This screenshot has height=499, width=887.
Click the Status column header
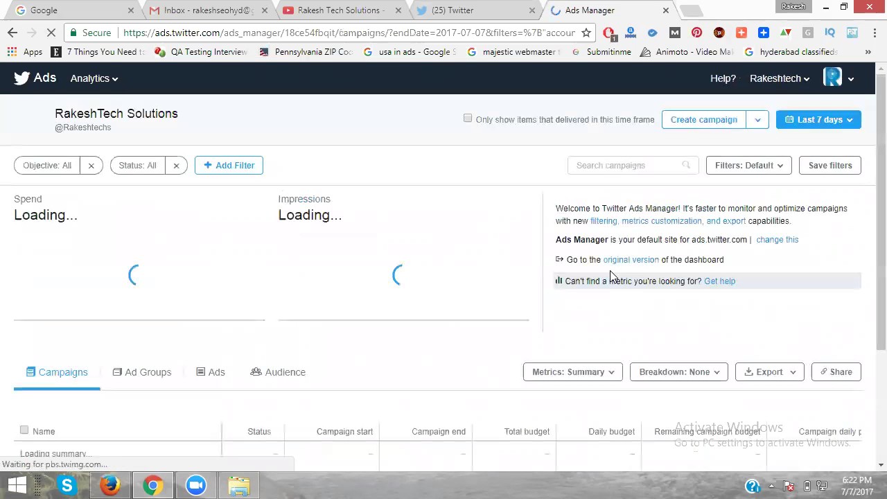(259, 432)
